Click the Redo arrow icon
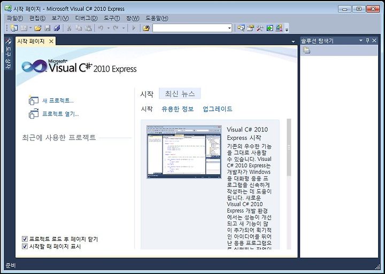The width and height of the screenshot is (385, 274). pos(115,28)
